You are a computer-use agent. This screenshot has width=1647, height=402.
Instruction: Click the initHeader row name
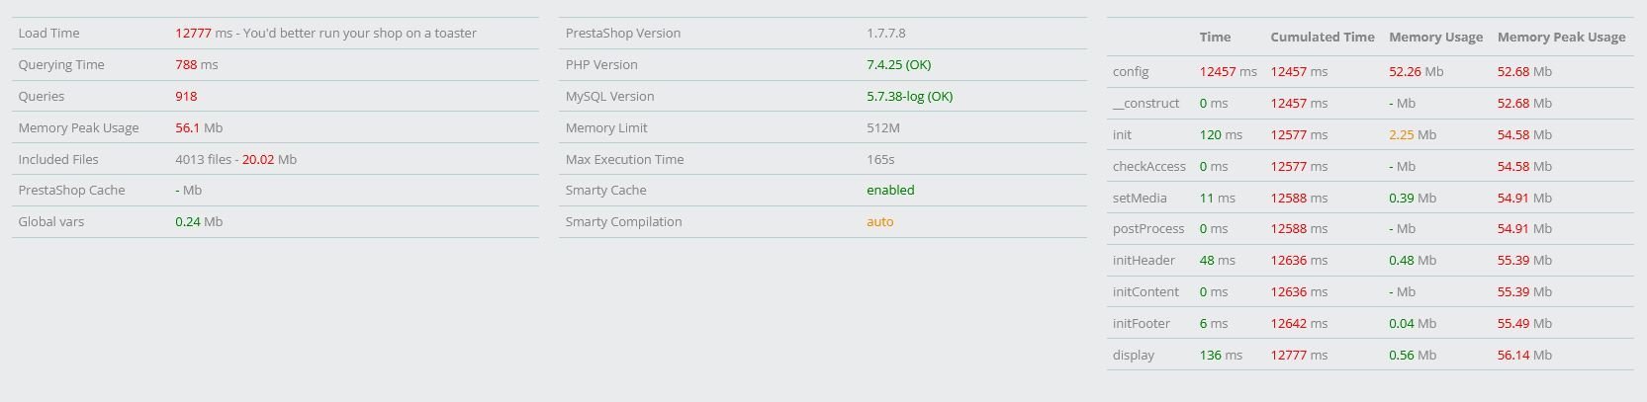[x=1144, y=260]
